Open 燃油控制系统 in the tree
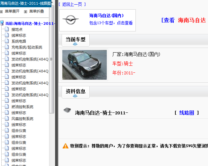Image resolution: width=208 pixels, height=166 pixels. pos(22,107)
